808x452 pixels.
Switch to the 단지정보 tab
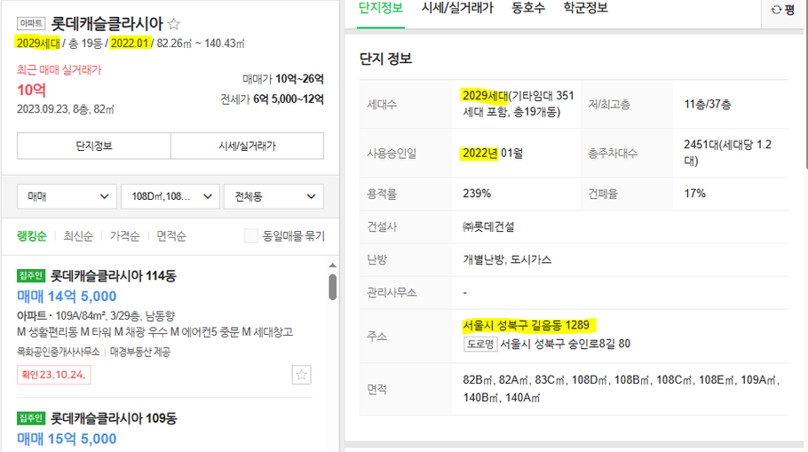(381, 8)
